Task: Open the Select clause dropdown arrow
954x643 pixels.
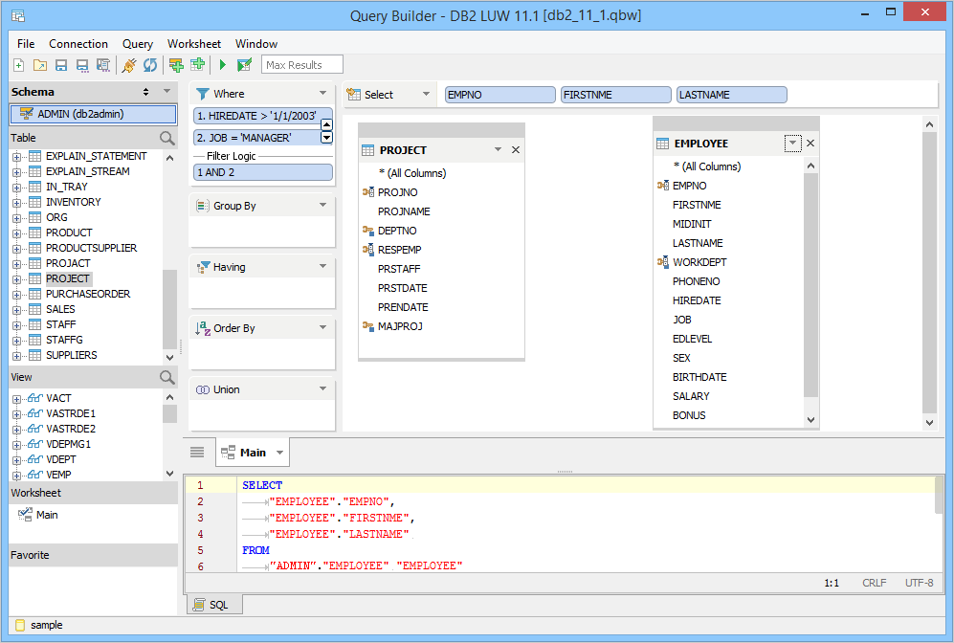Action: 426,95
